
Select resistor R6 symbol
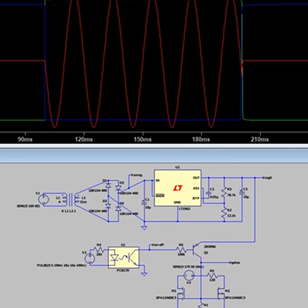[181, 250]
